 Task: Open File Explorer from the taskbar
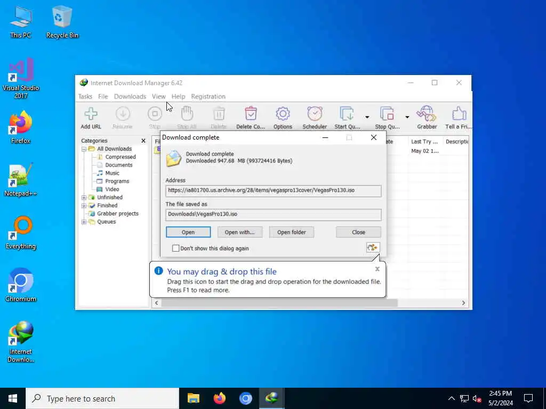193,398
